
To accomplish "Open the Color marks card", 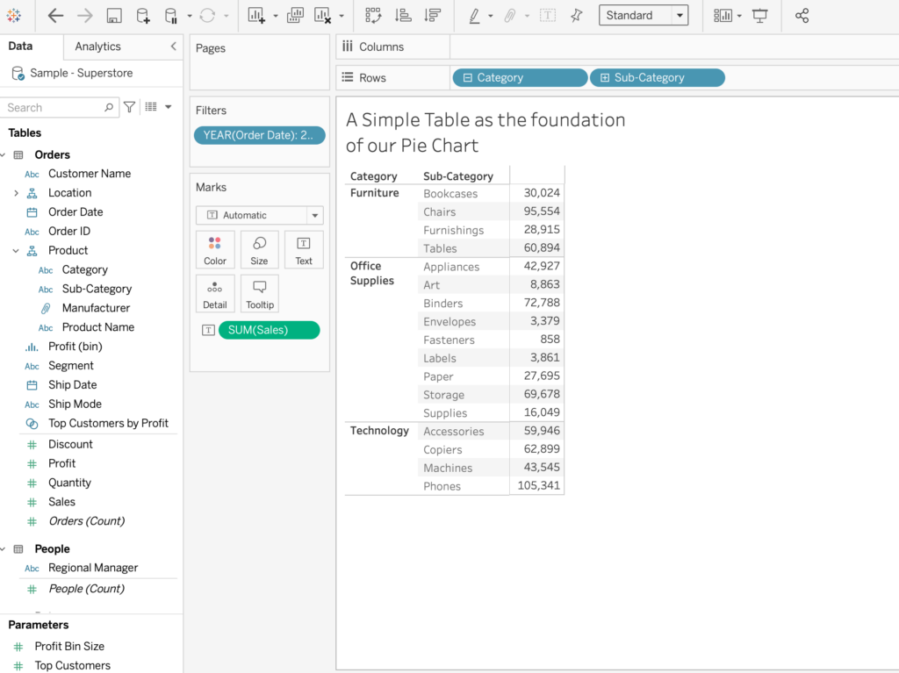I will click(215, 249).
